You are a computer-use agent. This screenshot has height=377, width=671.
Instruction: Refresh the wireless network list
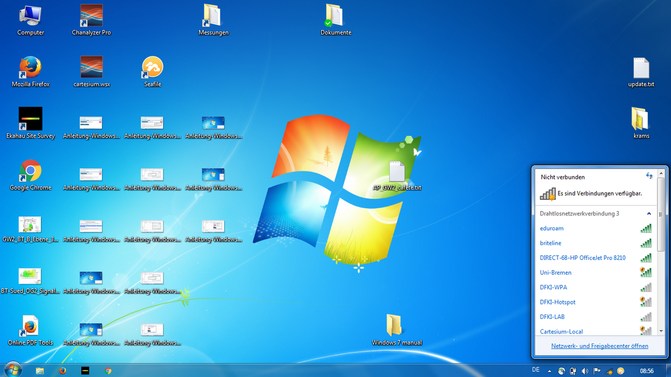coord(649,176)
